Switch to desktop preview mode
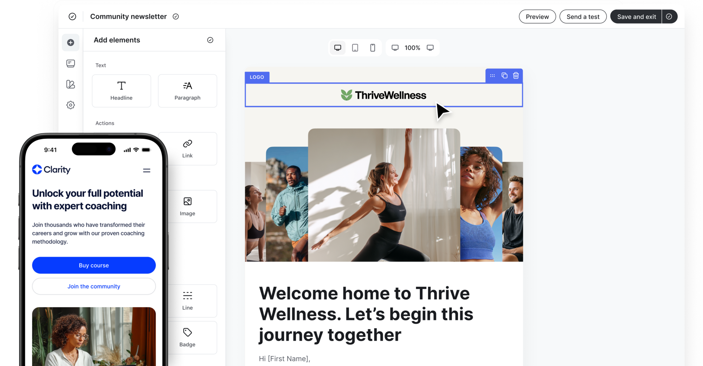This screenshot has width=703, height=366. pos(337,48)
